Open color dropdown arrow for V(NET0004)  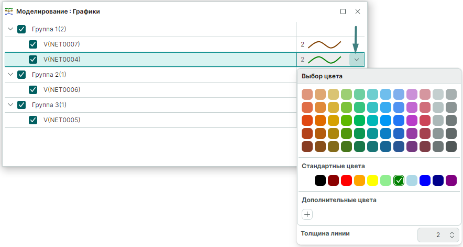click(x=357, y=60)
